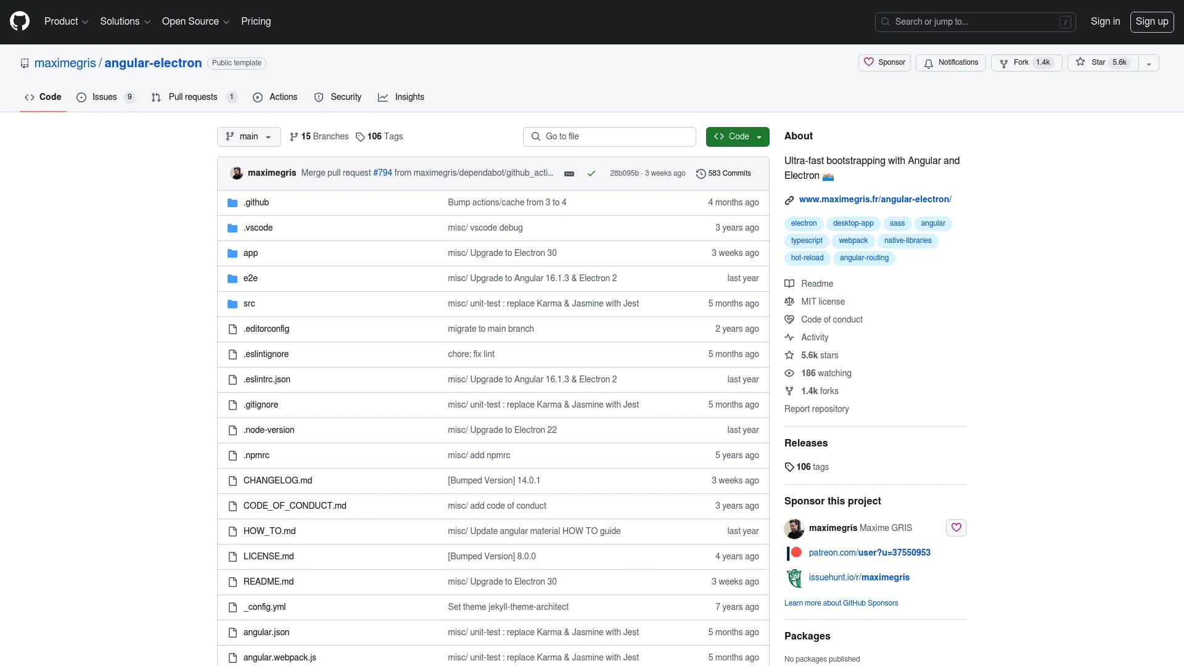Fork the repository

1026,63
